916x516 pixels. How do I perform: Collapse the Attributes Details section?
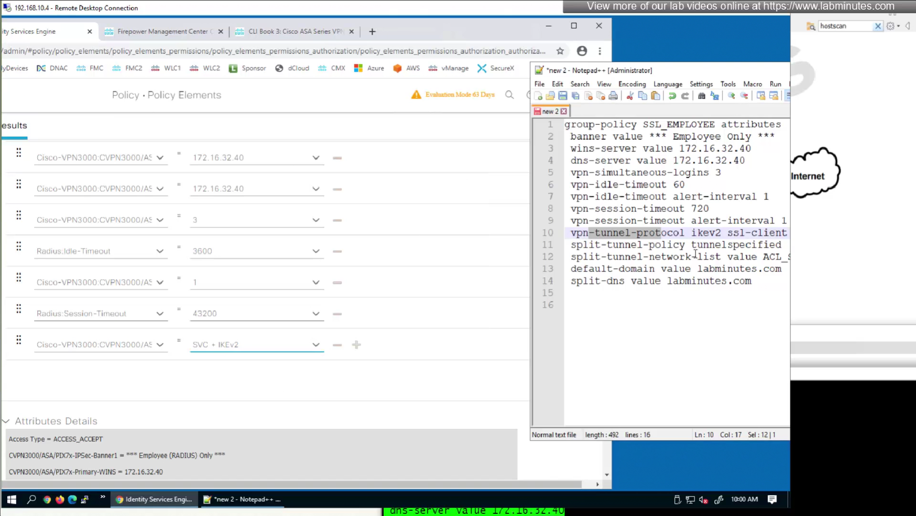[x=6, y=421]
